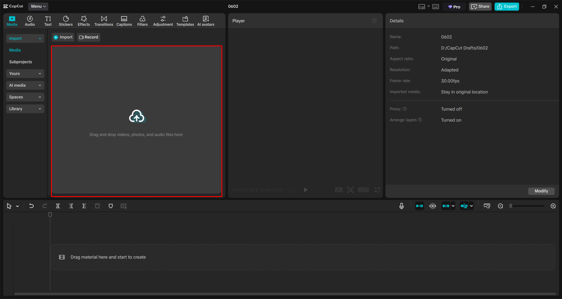Click the timeline zoom slider

[526, 206]
